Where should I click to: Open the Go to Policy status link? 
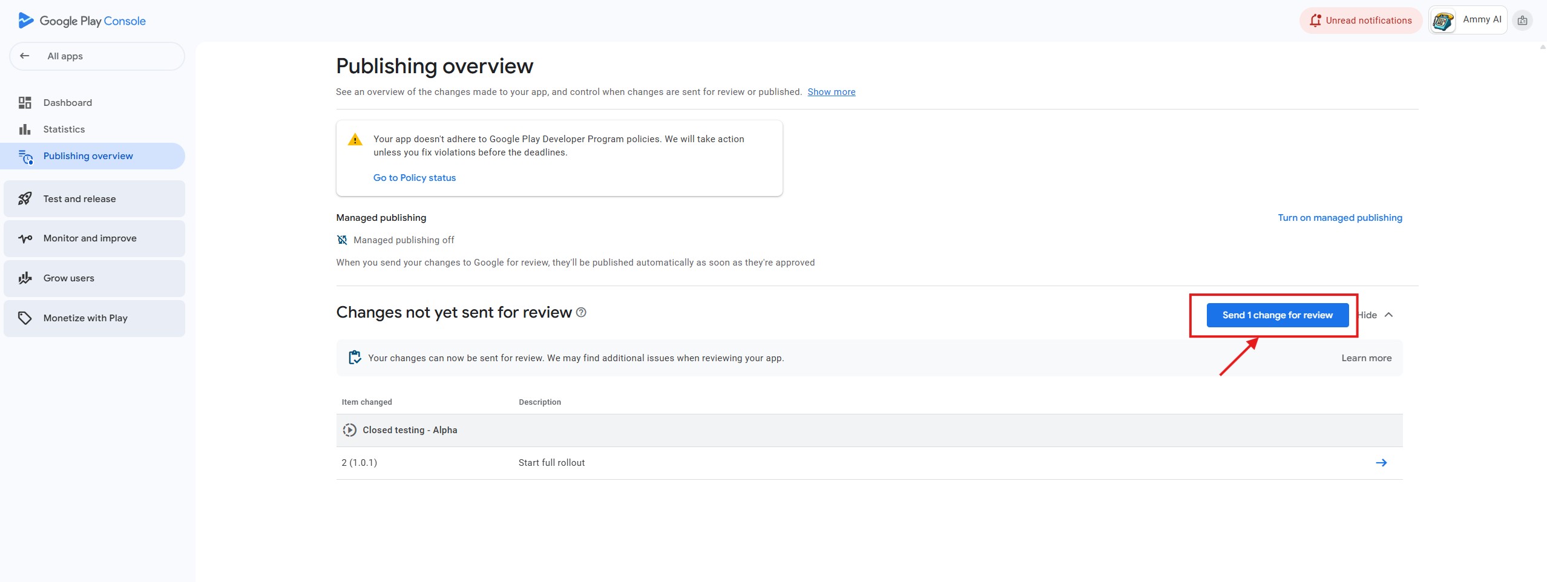pyautogui.click(x=414, y=178)
